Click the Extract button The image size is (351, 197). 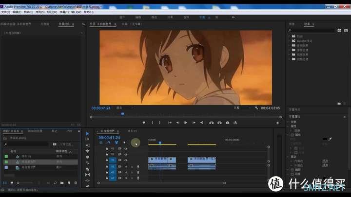pos(219,123)
